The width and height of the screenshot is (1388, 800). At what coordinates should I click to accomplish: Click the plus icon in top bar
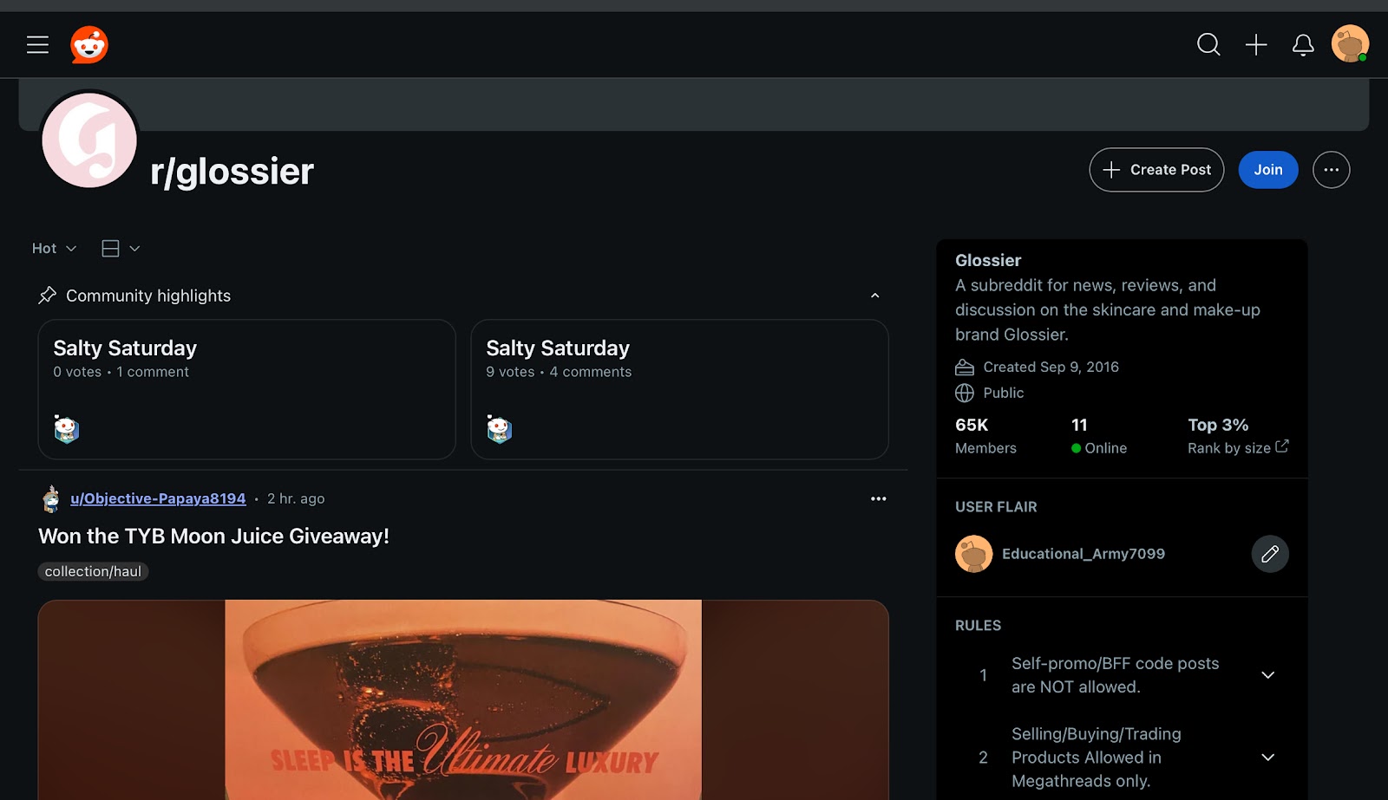click(1256, 45)
